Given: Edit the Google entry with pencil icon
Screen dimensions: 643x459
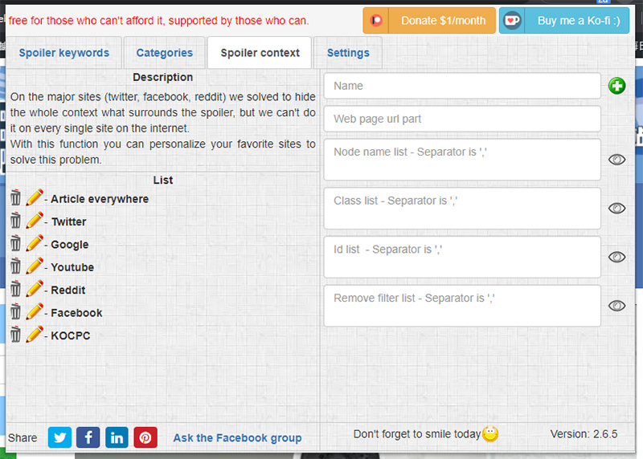Looking at the screenshot, I should coord(35,243).
